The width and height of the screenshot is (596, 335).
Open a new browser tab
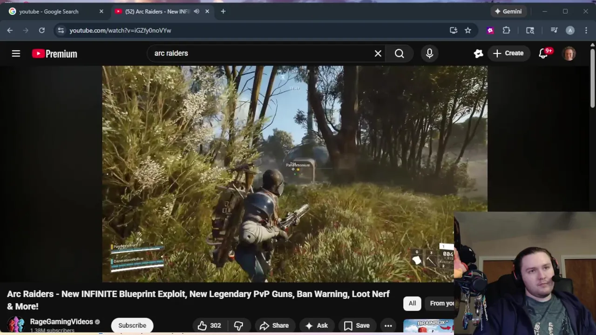point(223,12)
